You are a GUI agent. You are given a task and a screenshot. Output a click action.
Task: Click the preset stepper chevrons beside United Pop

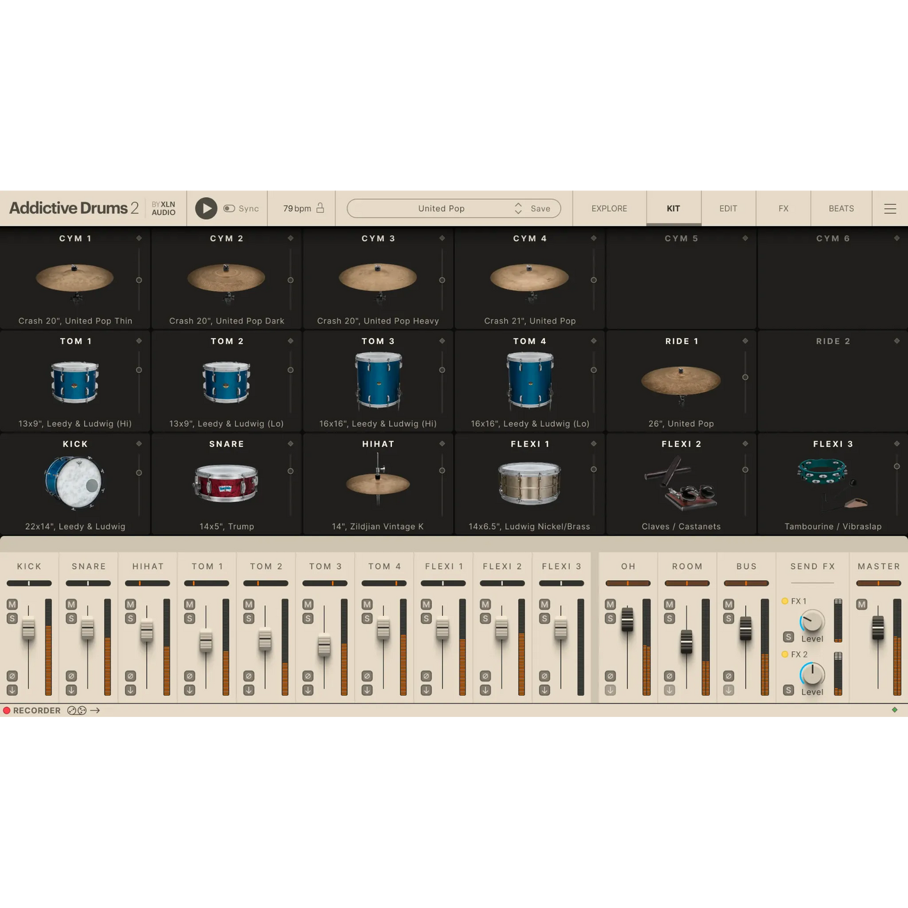pos(518,208)
